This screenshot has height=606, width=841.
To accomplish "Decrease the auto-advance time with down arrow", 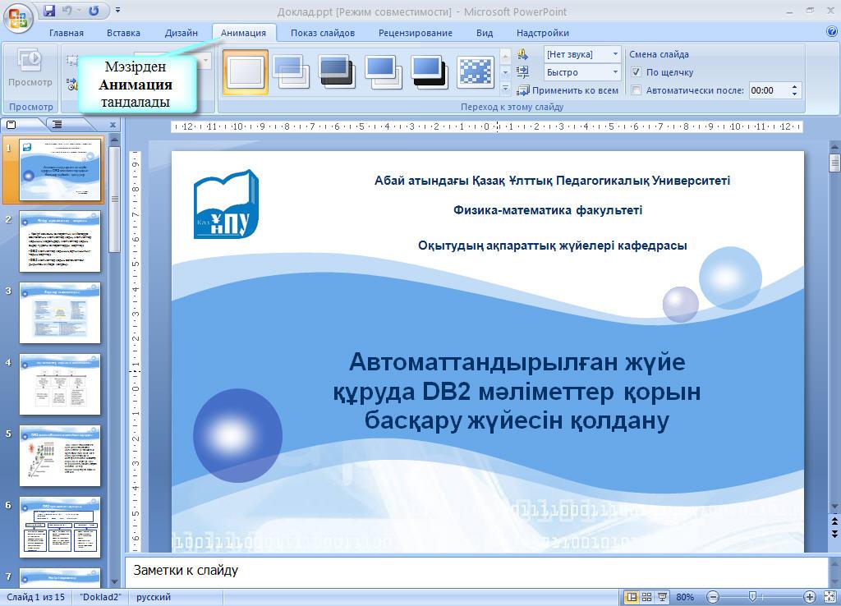I will 795,94.
